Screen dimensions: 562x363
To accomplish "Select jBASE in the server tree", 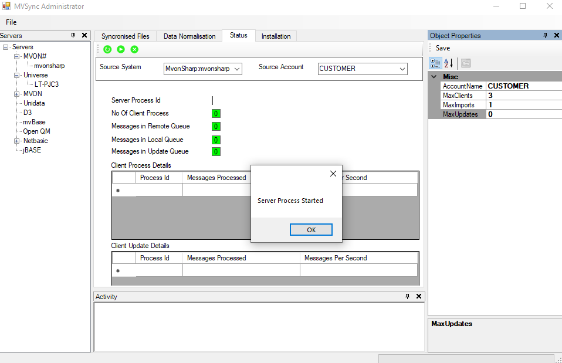I will (x=32, y=150).
